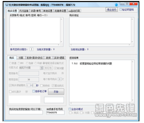Click the minimize window icon
The image size is (144, 123).
[x=122, y=4]
